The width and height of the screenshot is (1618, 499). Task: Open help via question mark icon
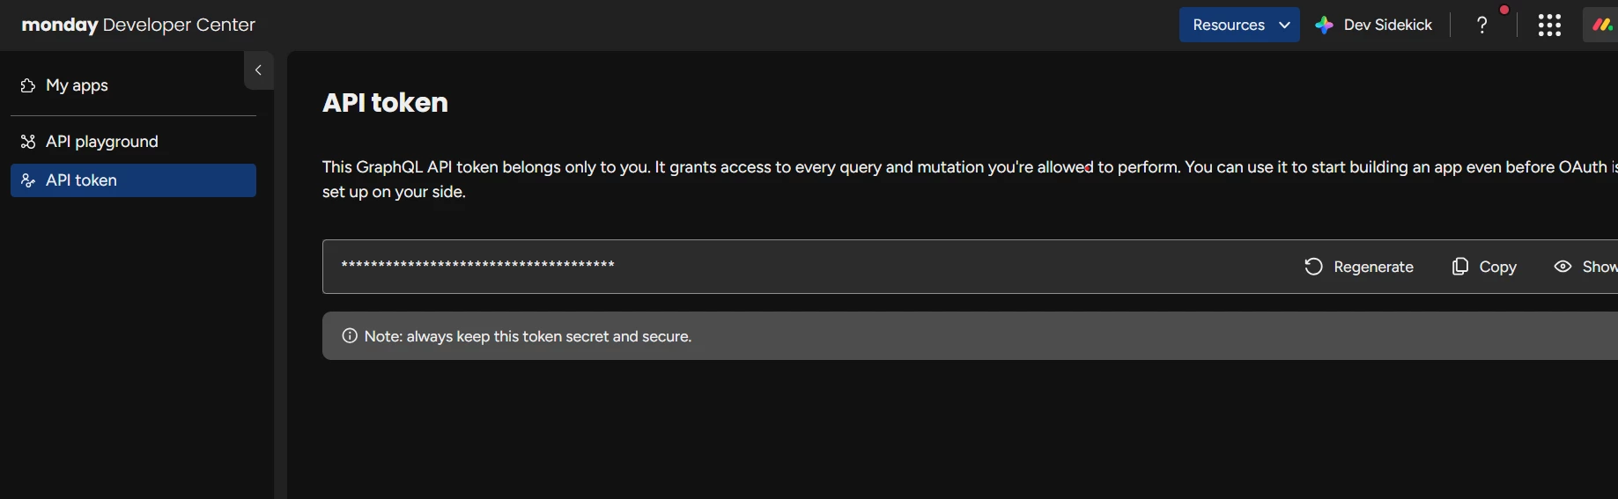1482,26
